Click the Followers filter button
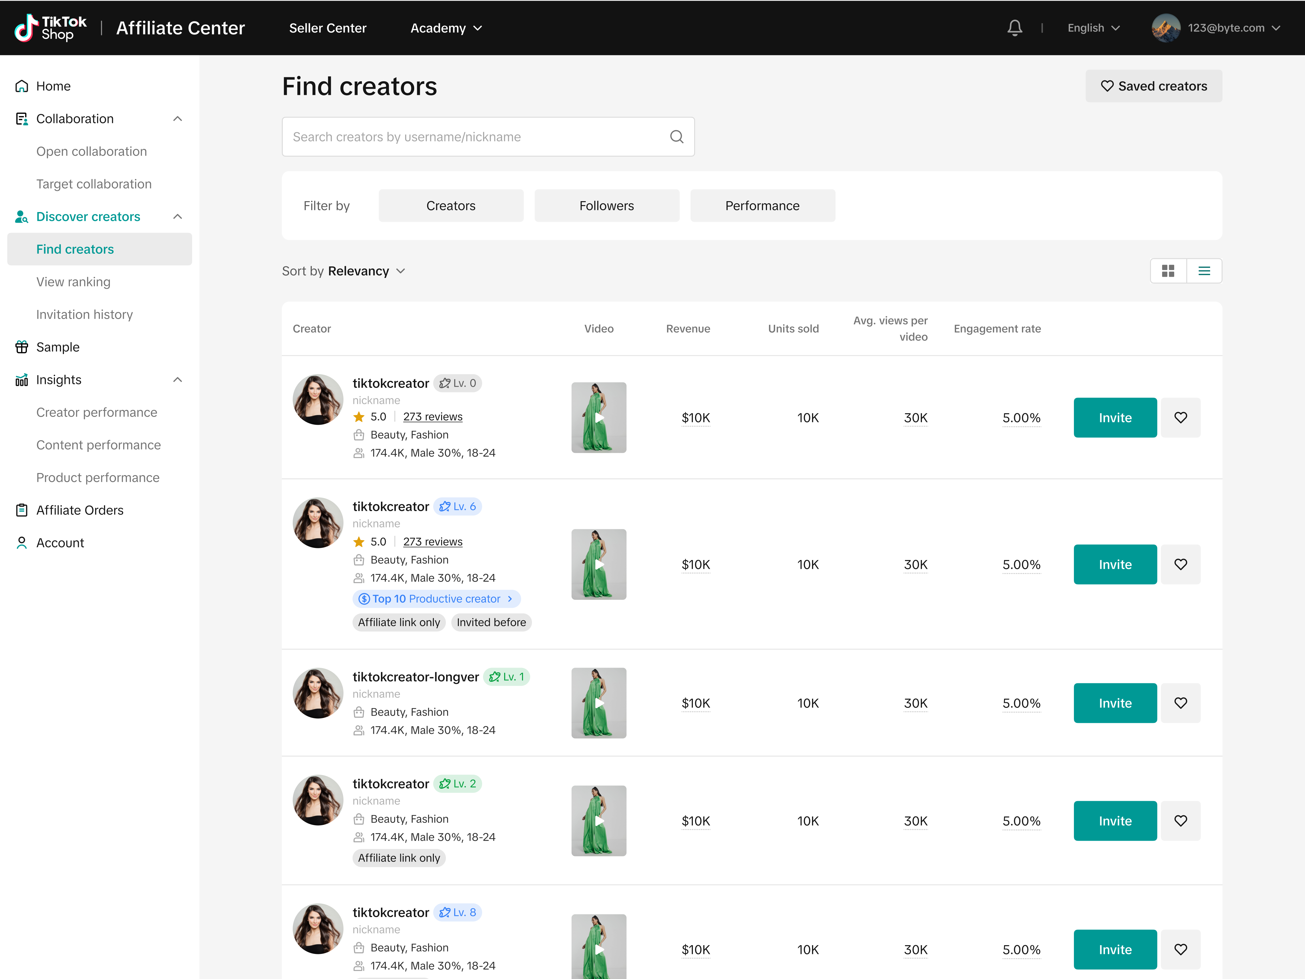The width and height of the screenshot is (1305, 979). tap(606, 206)
